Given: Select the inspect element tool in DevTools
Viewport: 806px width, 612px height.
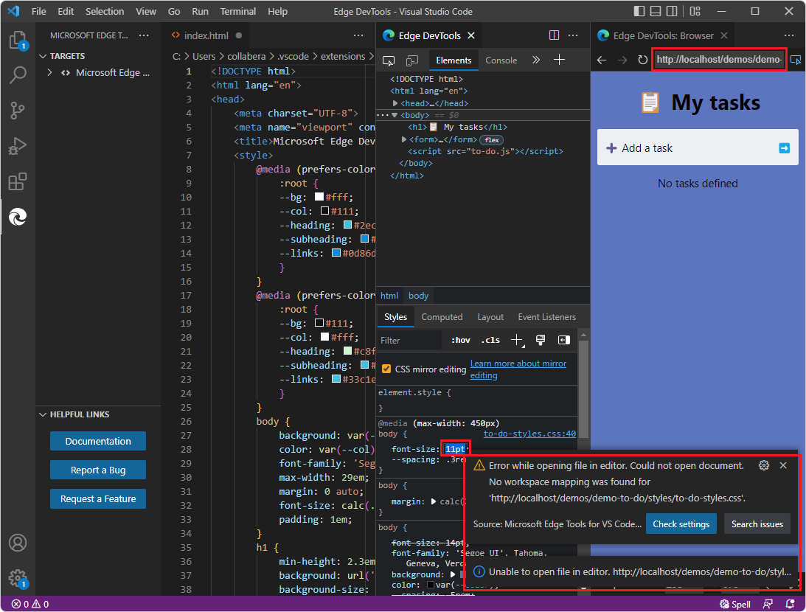Looking at the screenshot, I should coord(389,60).
